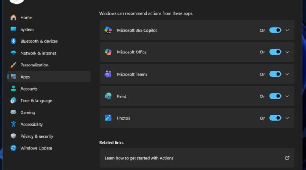The height and width of the screenshot is (170, 306).
Task: Click the Microsoft Office label
Action: click(x=132, y=52)
